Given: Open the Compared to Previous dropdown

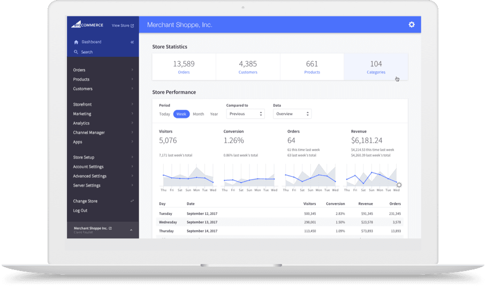Looking at the screenshot, I should tap(246, 114).
